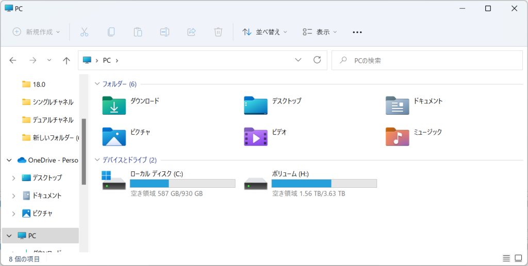The width and height of the screenshot is (528, 266).
Task: Expand the address bar history dropdown
Action: pos(298,60)
